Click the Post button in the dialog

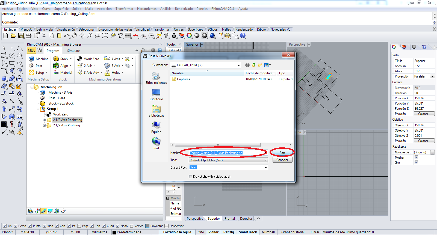[x=282, y=153]
